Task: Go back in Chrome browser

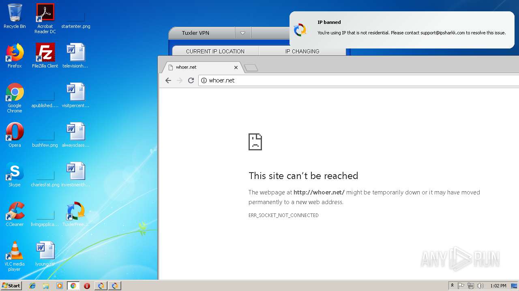Action: coord(168,80)
